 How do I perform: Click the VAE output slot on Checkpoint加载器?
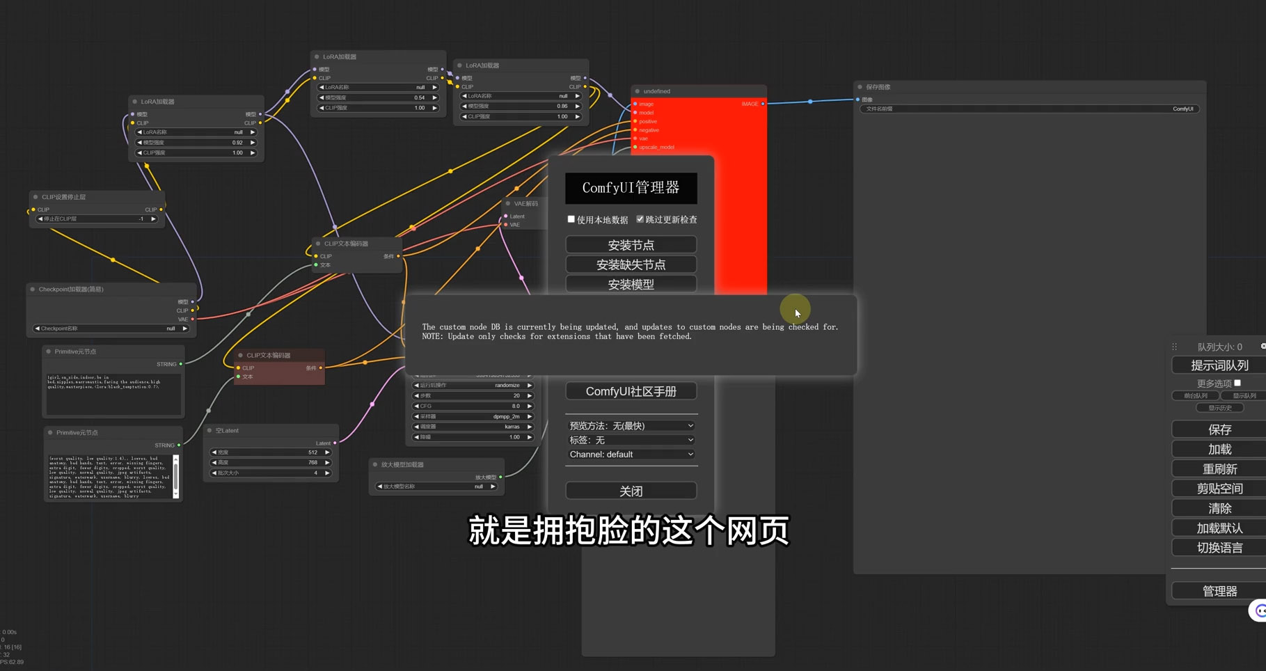(x=193, y=319)
